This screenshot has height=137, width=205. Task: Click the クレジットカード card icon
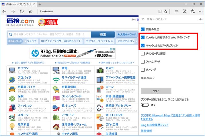tap(56, 99)
